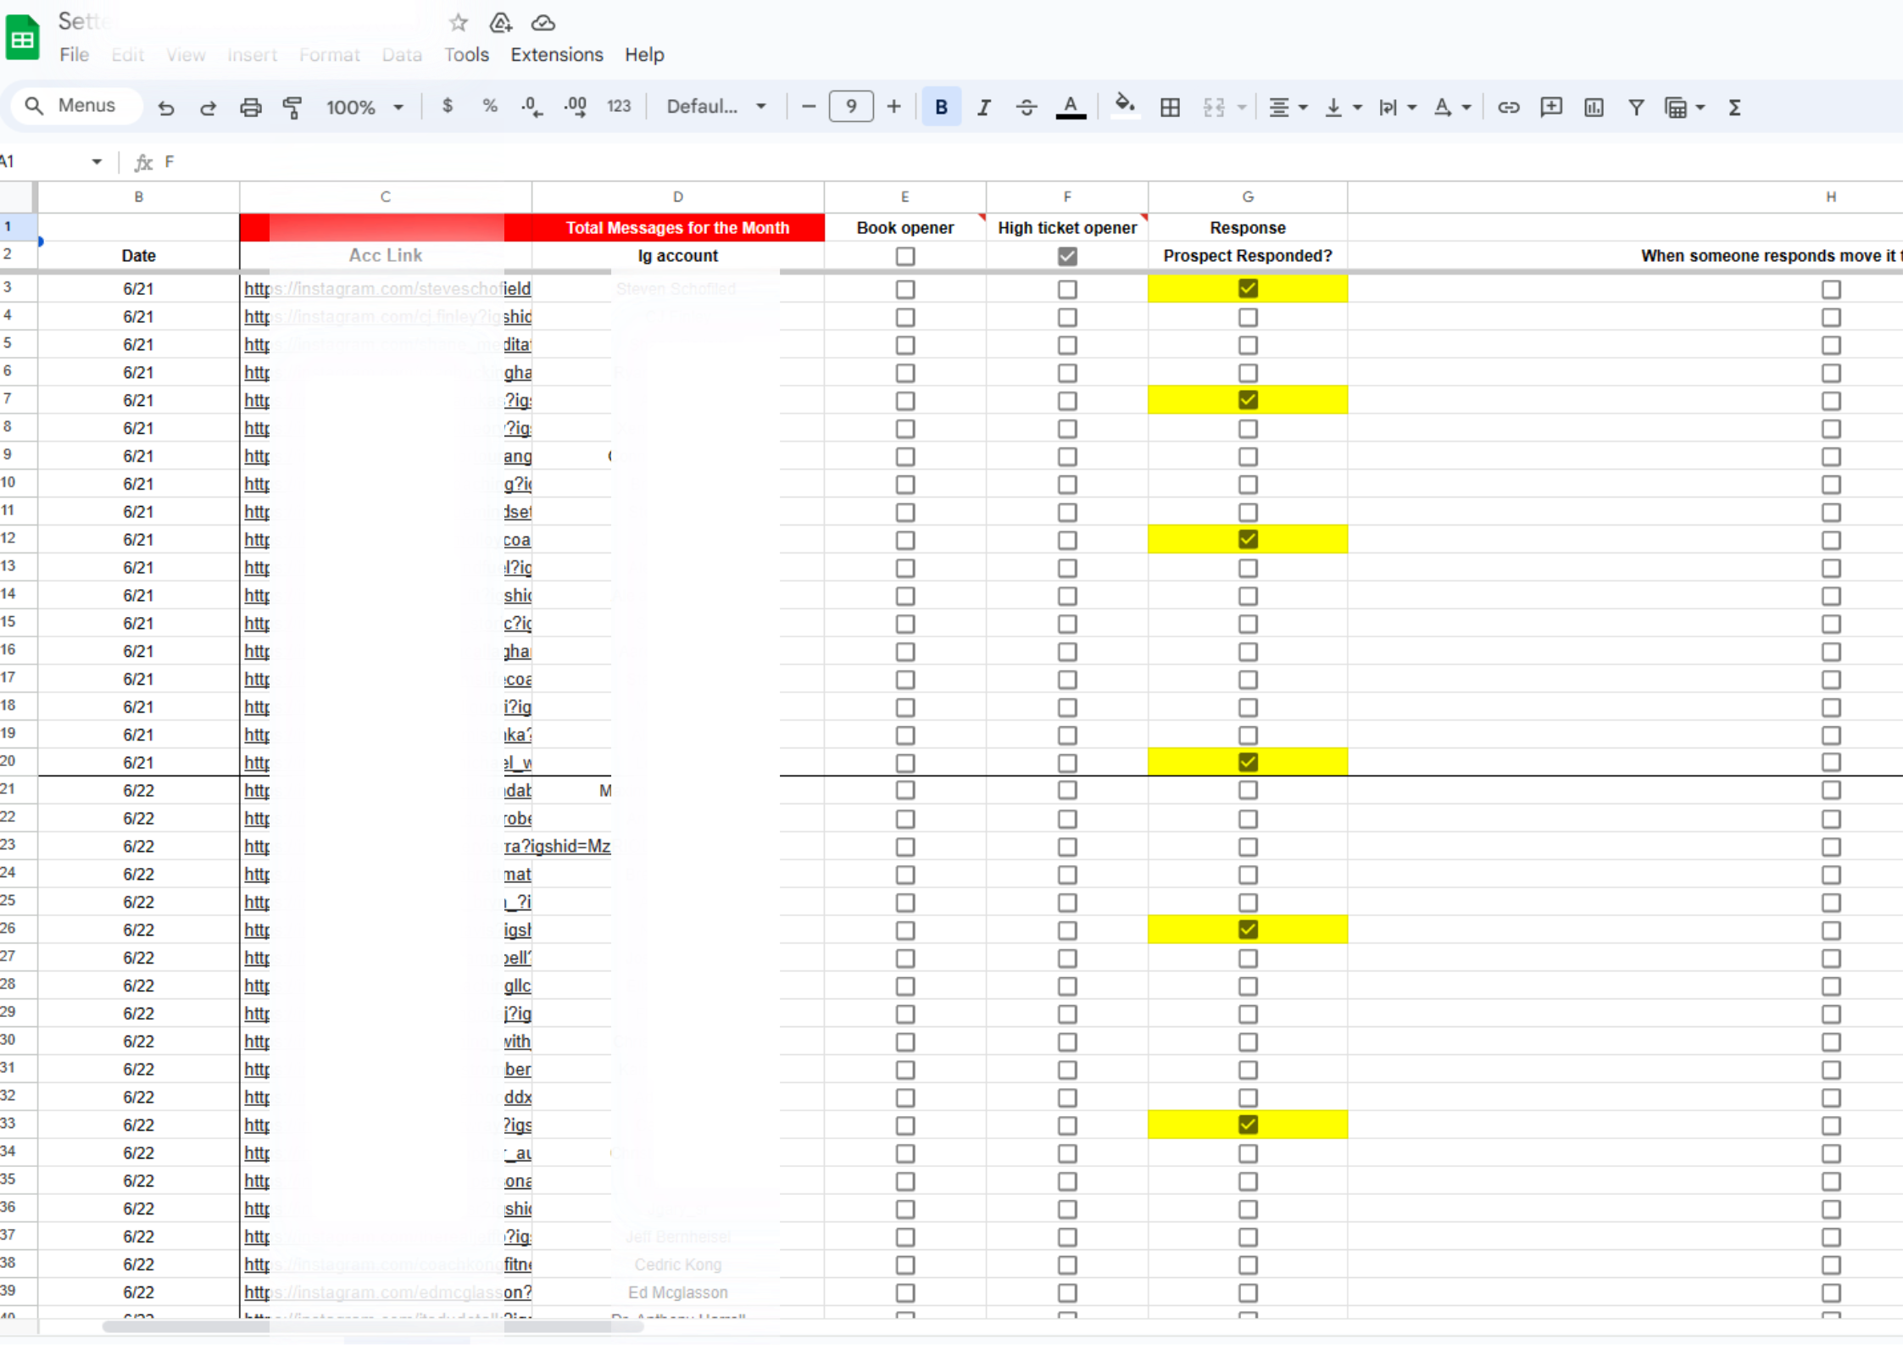Apply Strikethrough formatting
This screenshot has height=1345, width=1903.
click(x=1026, y=108)
